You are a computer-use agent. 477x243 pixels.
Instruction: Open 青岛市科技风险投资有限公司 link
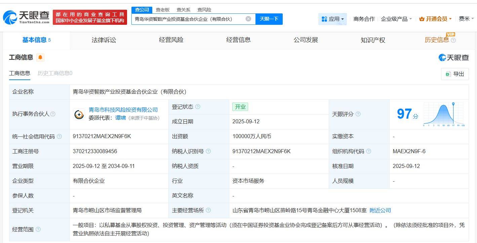click(123, 110)
